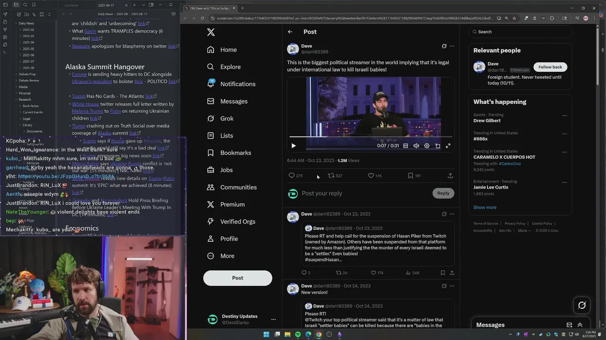Show more trending topics
The height and width of the screenshot is (340, 606).
click(x=485, y=207)
